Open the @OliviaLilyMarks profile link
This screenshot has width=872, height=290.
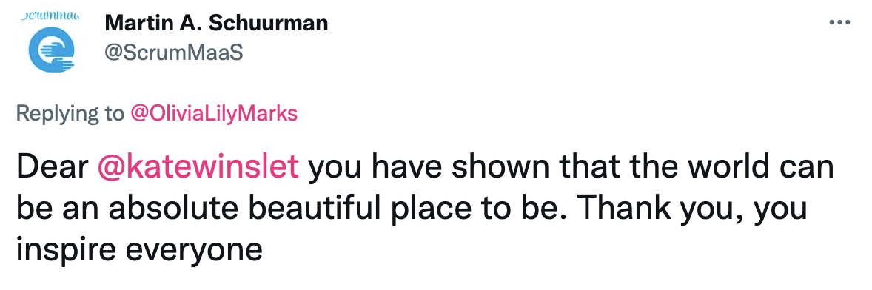click(x=213, y=114)
